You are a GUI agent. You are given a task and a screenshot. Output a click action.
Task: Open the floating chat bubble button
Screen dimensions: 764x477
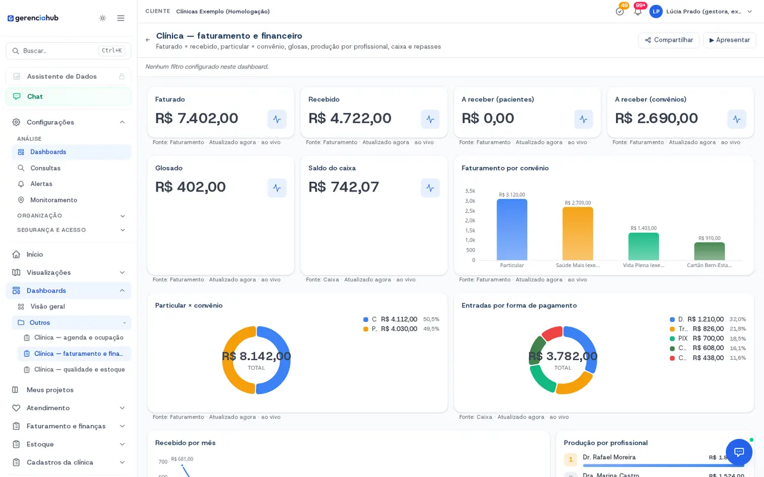(739, 452)
